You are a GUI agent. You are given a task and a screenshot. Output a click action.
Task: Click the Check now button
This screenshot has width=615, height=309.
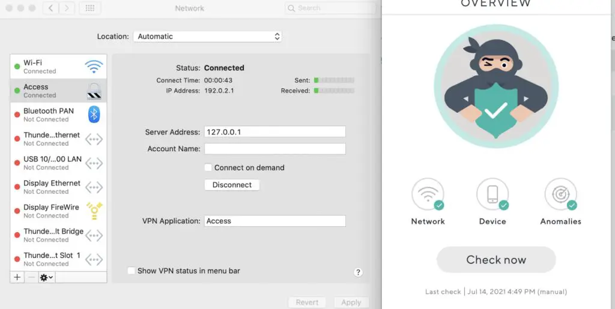click(496, 260)
